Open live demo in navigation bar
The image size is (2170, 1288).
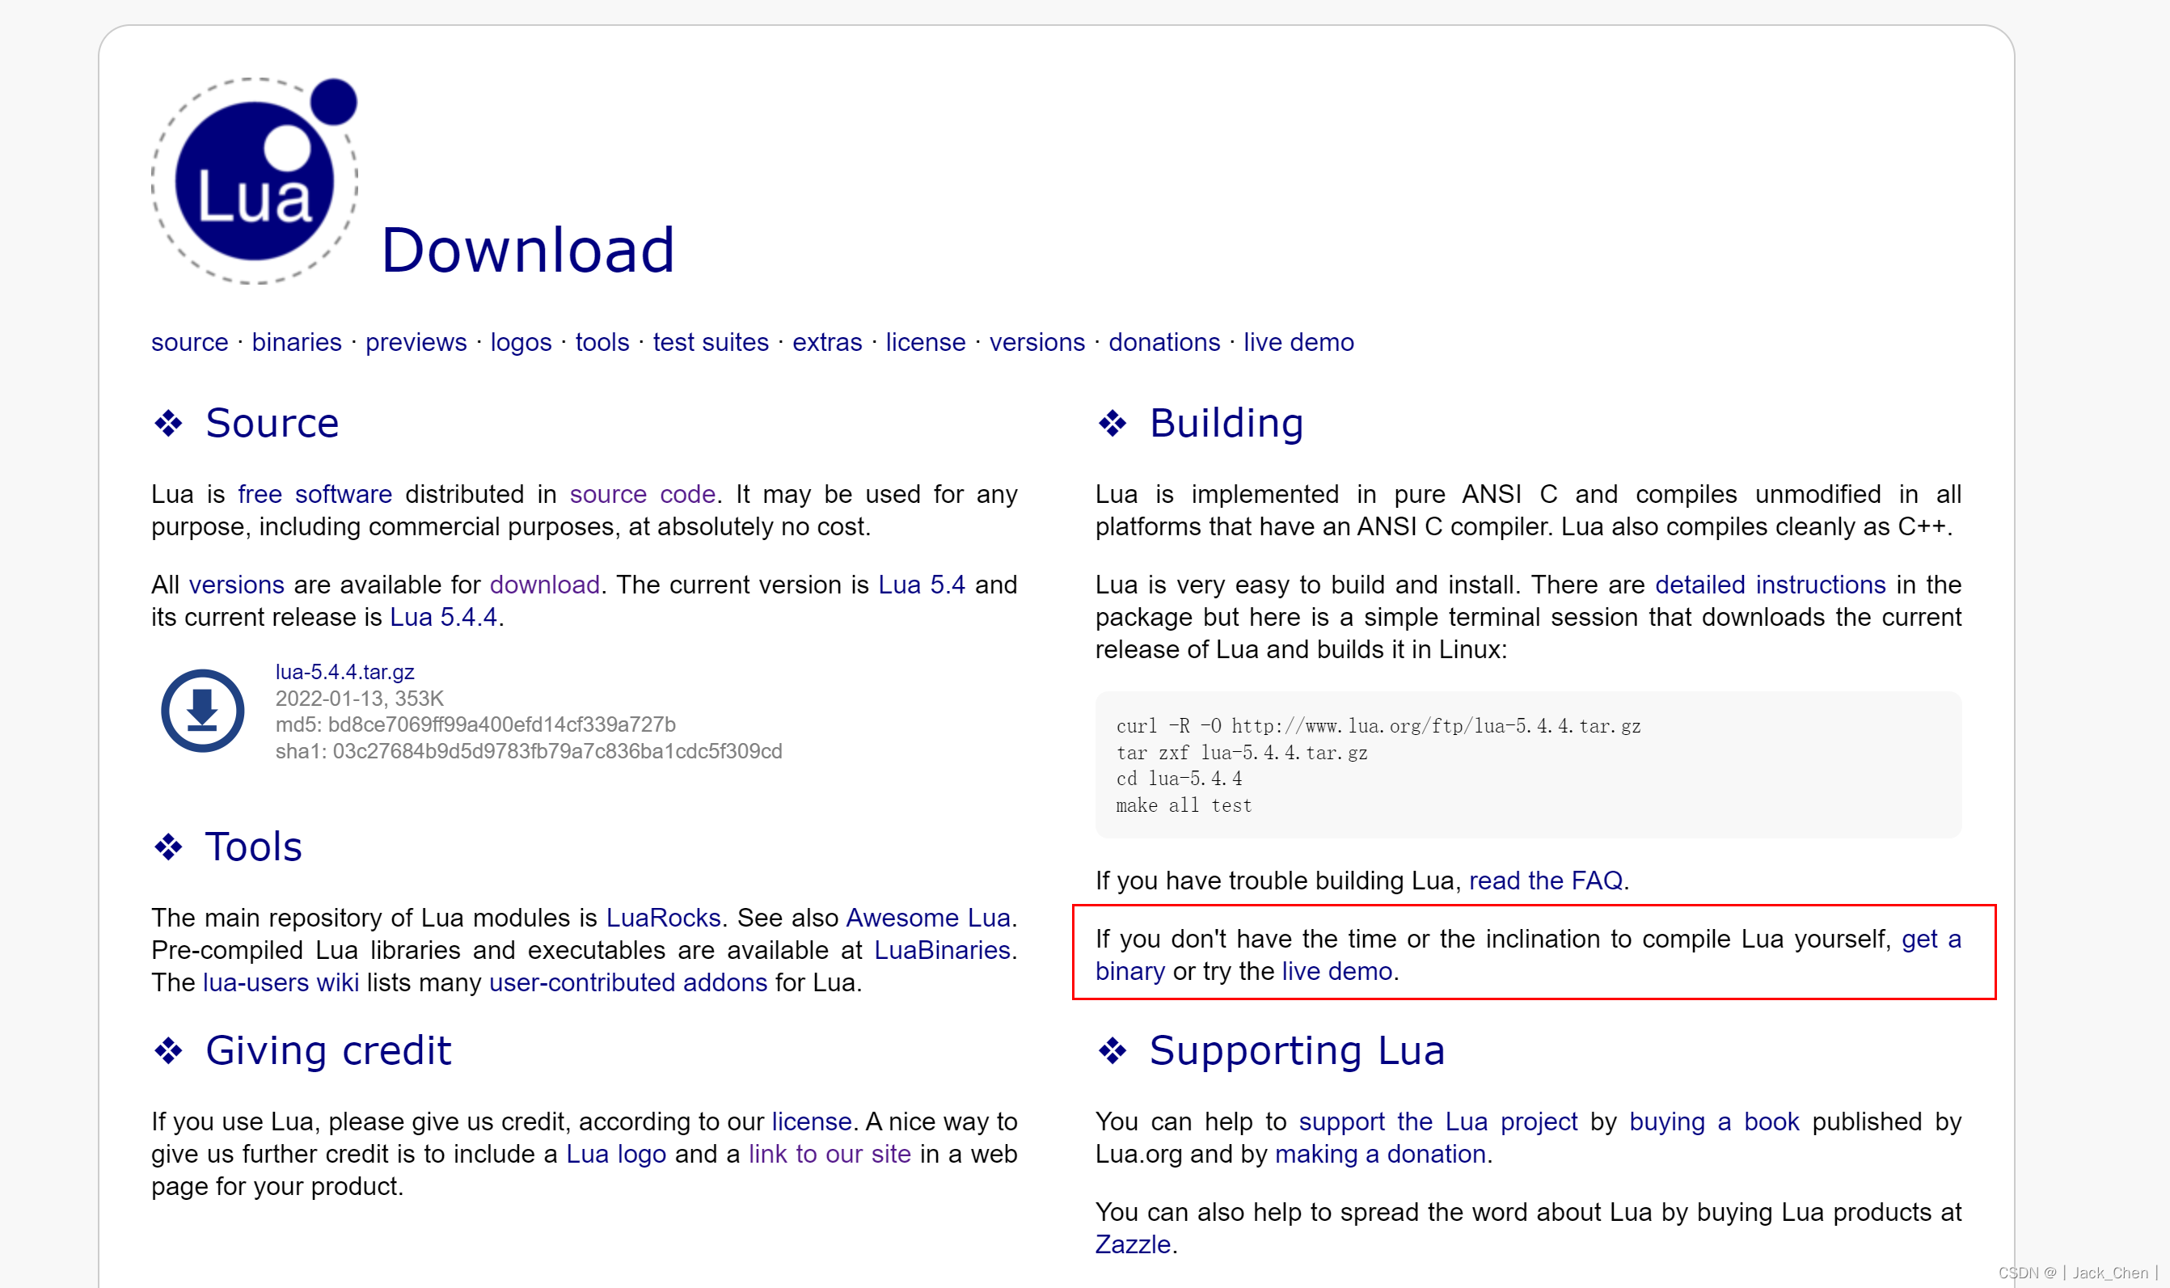pyautogui.click(x=1298, y=342)
